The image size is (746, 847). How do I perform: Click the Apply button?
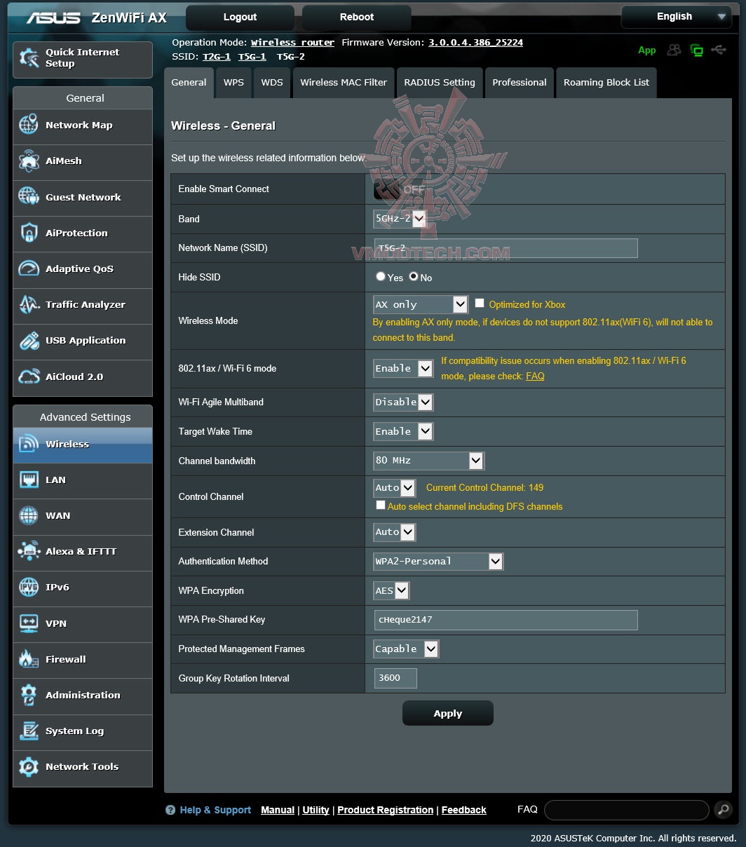(448, 713)
